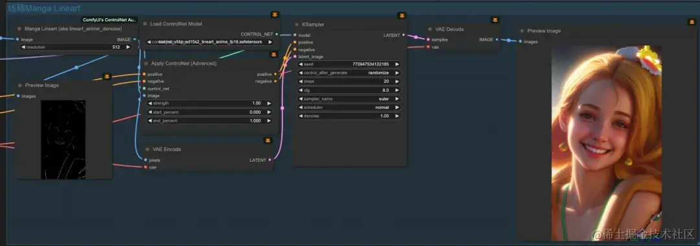Collapse the KSampler node via dot

pyautogui.click(x=297, y=25)
